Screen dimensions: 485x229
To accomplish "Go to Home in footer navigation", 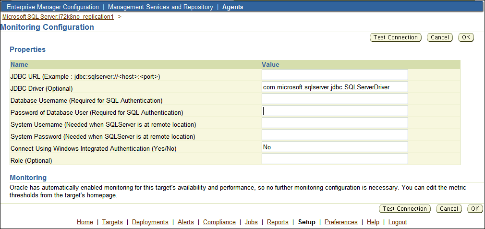I will click(85, 222).
